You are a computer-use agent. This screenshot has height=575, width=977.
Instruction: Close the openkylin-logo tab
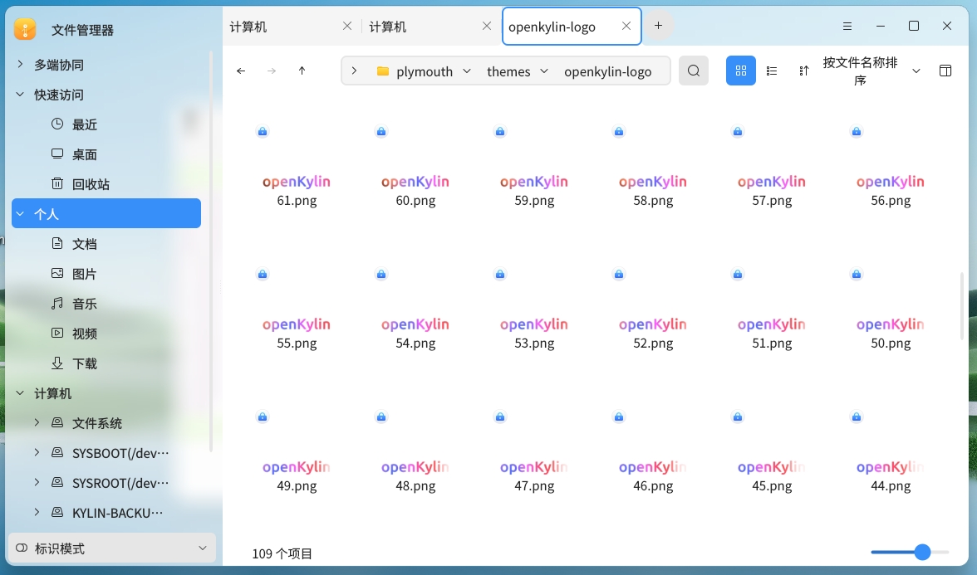coord(626,27)
